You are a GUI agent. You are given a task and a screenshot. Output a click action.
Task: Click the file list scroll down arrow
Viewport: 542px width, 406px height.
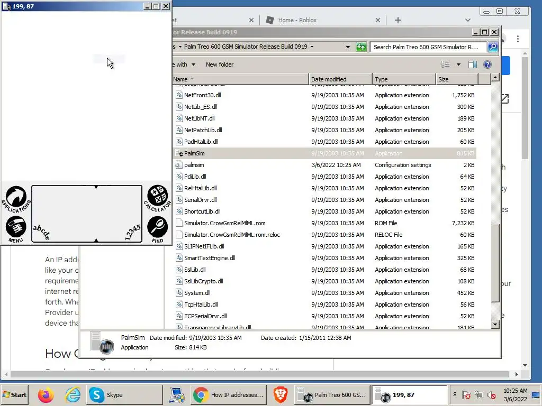point(495,324)
